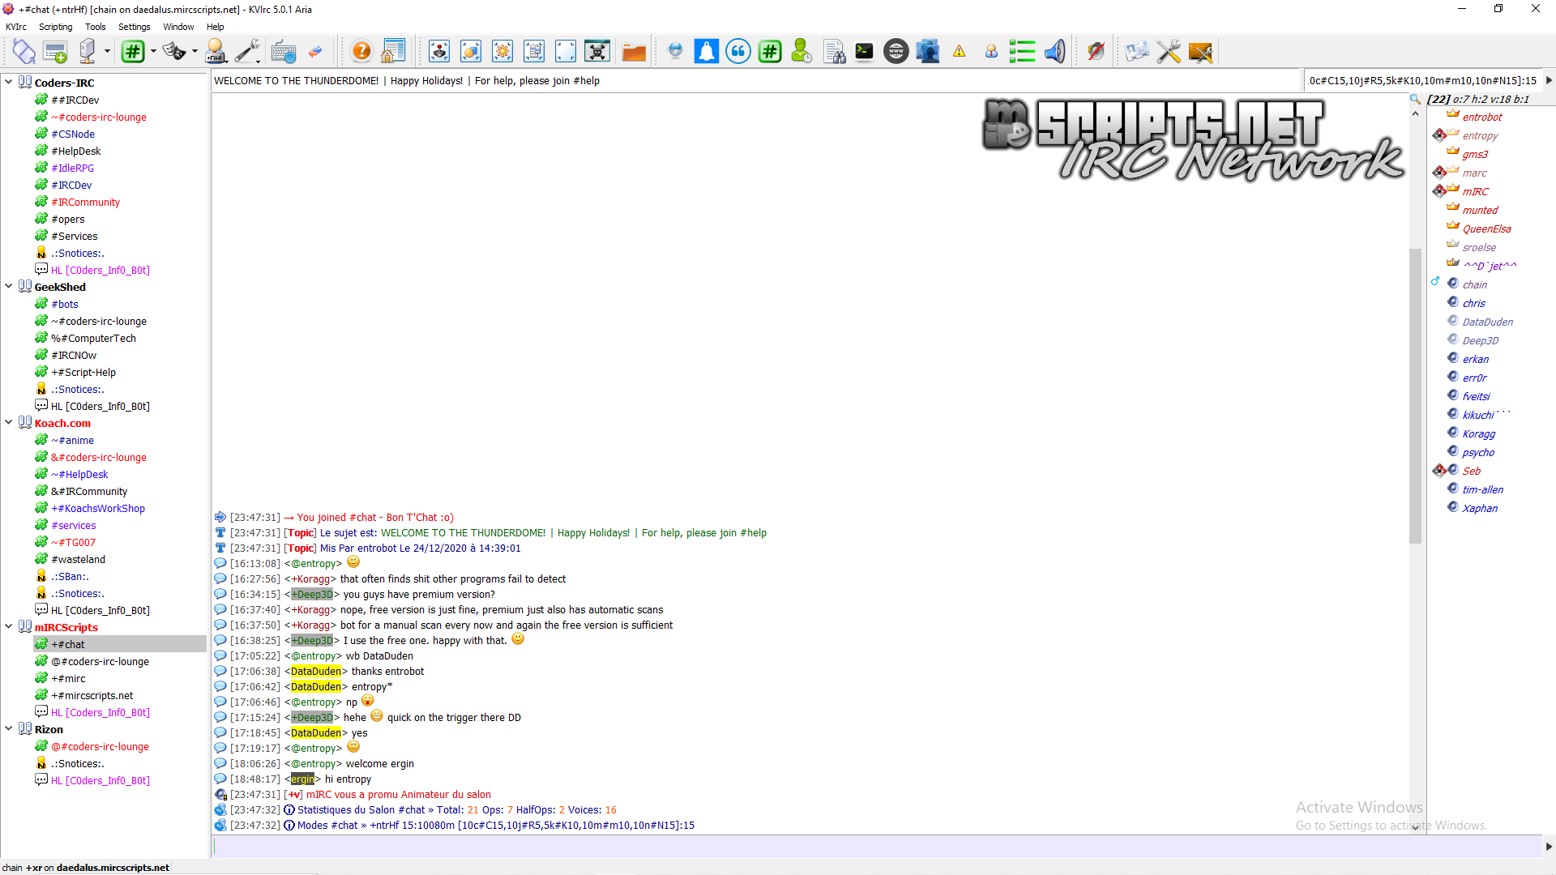Click the skull-and-crossbones window icon
The image size is (1556, 875).
(597, 52)
